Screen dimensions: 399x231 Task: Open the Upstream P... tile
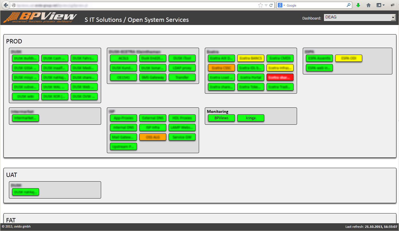pyautogui.click(x=124, y=147)
